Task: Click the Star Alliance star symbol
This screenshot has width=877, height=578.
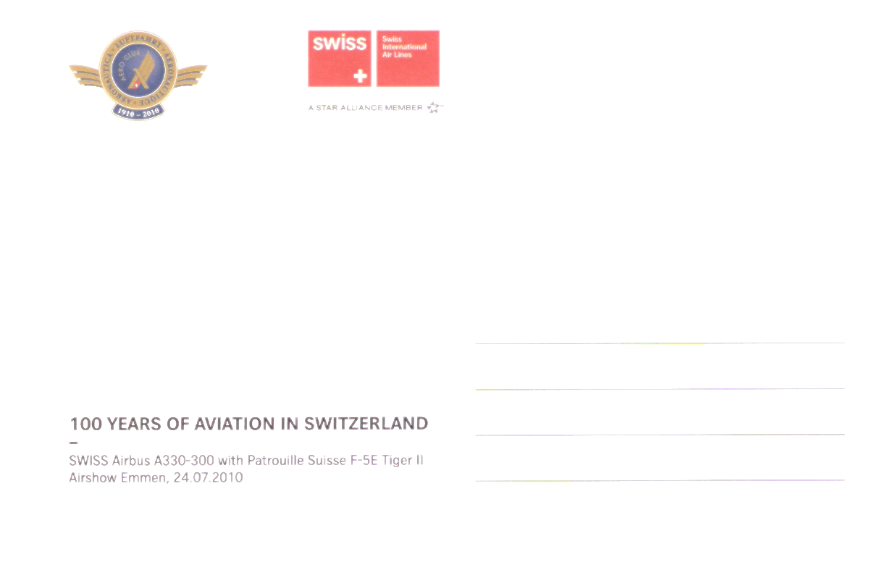Action: point(434,107)
